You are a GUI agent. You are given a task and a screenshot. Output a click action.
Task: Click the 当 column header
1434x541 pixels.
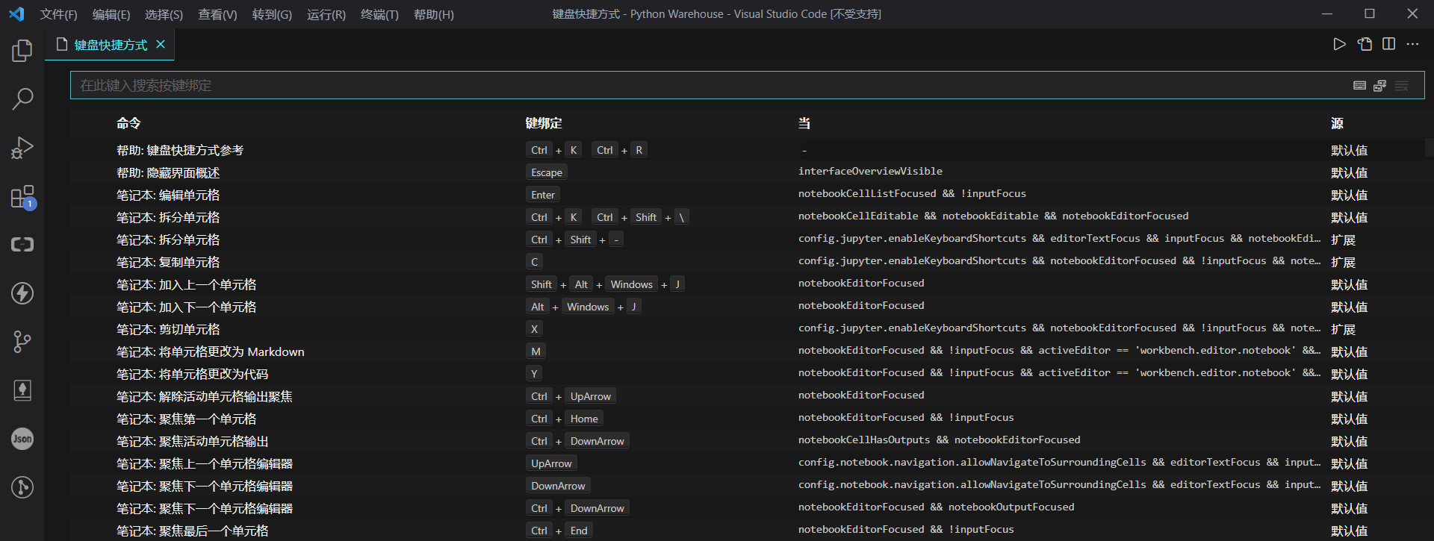click(x=804, y=123)
